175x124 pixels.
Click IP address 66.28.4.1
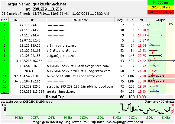[x=27, y=71]
